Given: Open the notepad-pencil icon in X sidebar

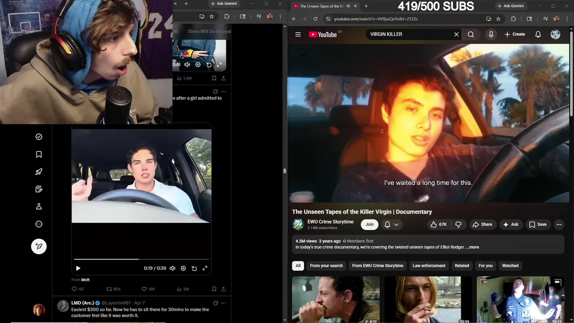Looking at the screenshot, I should [x=39, y=189].
